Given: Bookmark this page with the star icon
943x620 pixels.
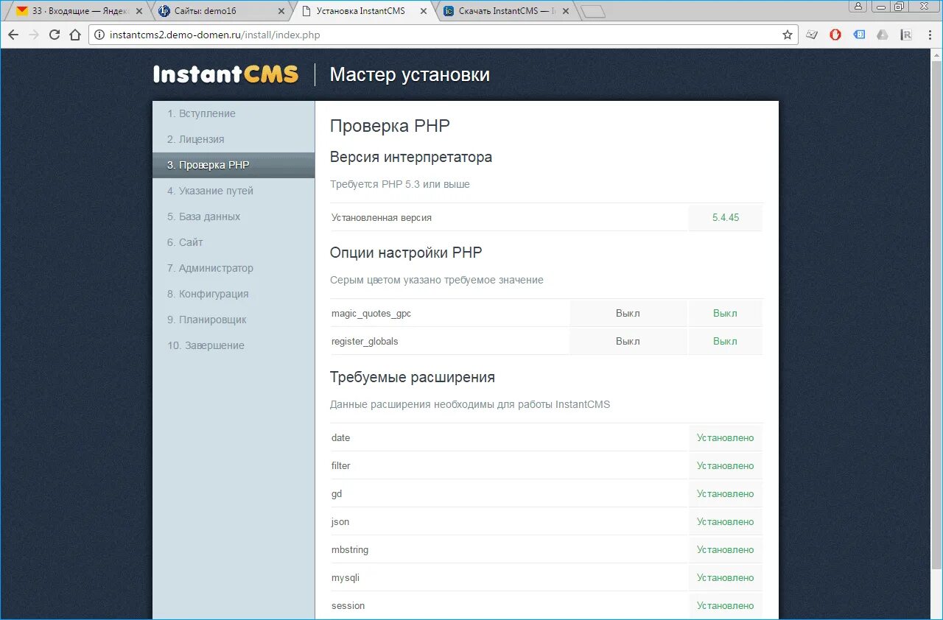Looking at the screenshot, I should (x=788, y=35).
